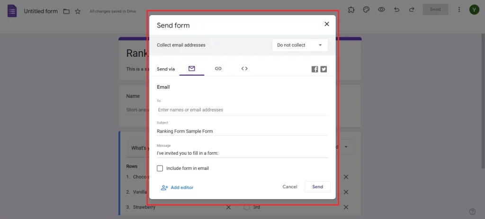Click the Send button in the dialog

click(318, 186)
